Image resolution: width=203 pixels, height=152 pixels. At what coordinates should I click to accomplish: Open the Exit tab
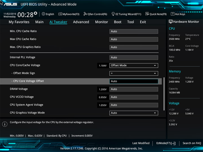[x=143, y=22]
